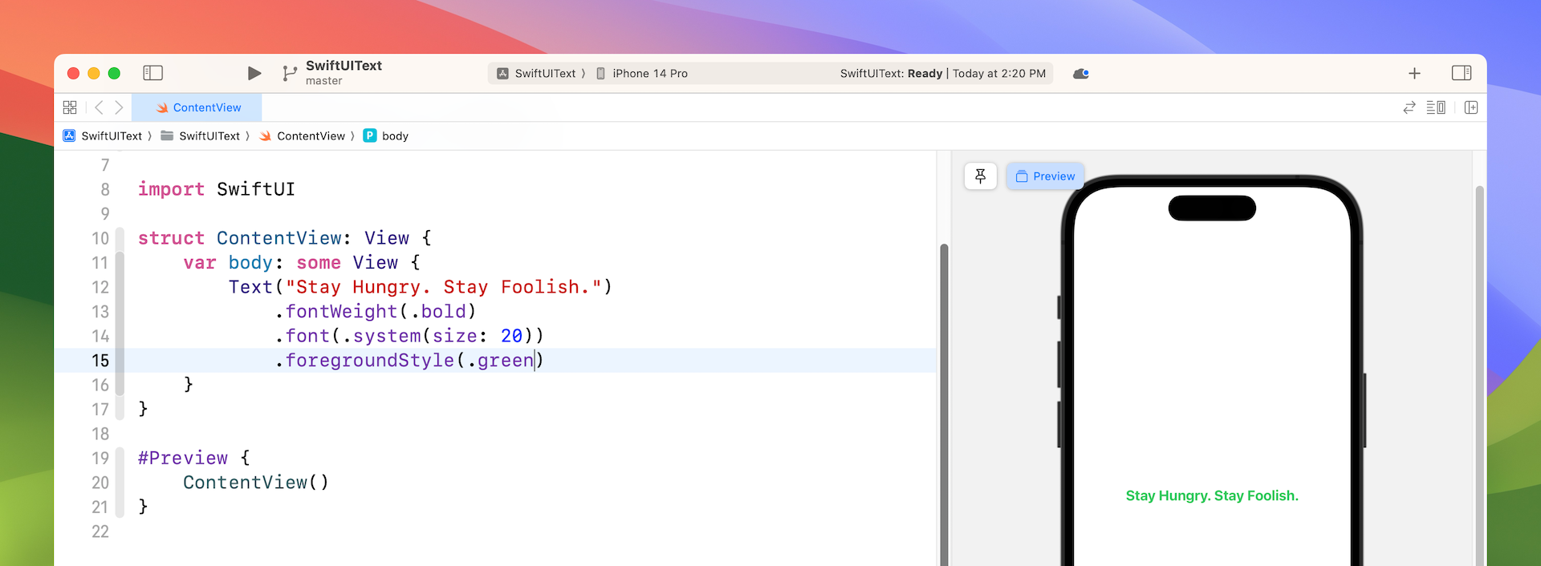The height and width of the screenshot is (566, 1541).
Task: Click the green preview text on iPhone
Action: pyautogui.click(x=1212, y=495)
